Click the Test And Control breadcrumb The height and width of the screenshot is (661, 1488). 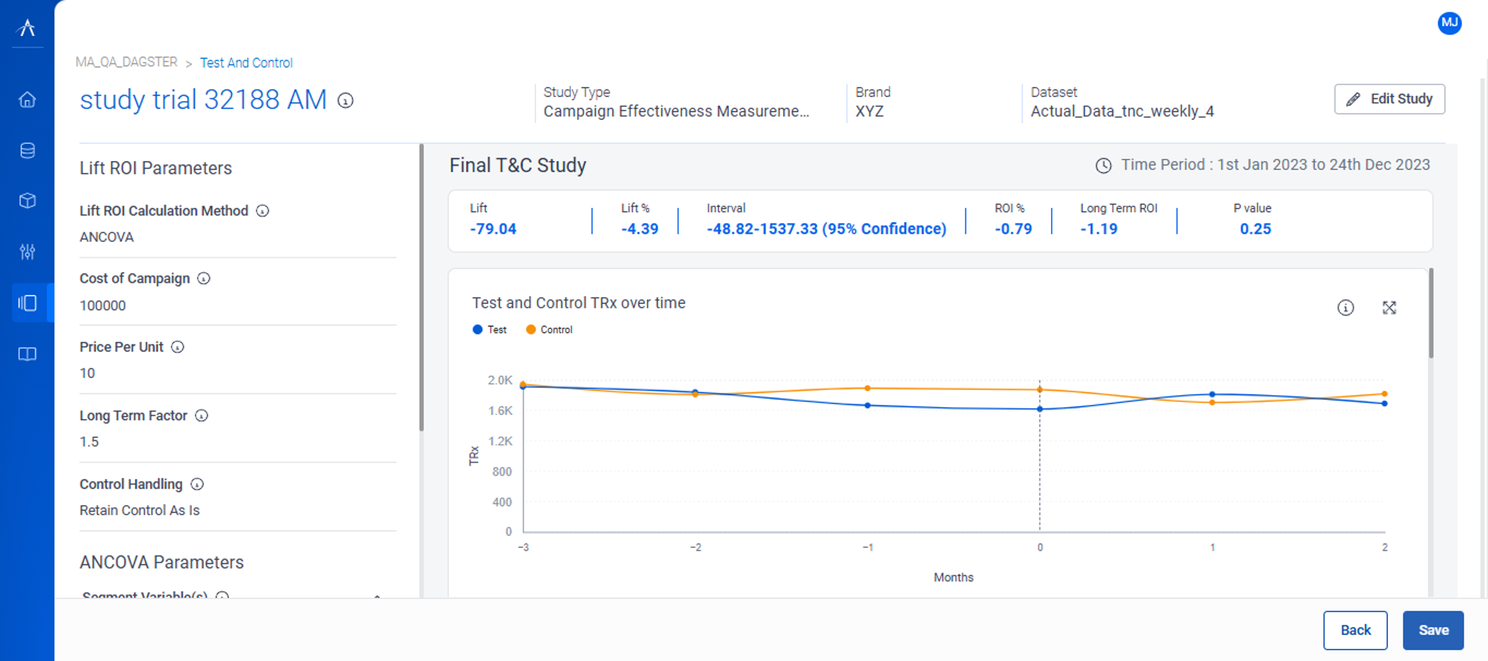point(246,62)
